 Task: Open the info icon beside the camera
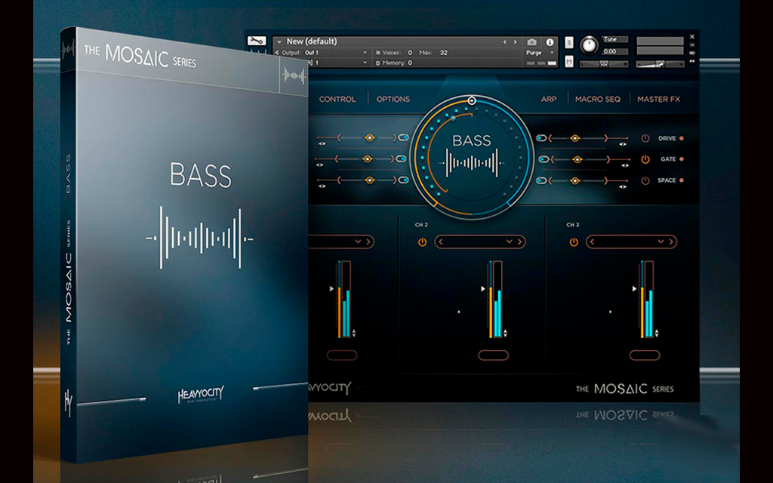(550, 42)
